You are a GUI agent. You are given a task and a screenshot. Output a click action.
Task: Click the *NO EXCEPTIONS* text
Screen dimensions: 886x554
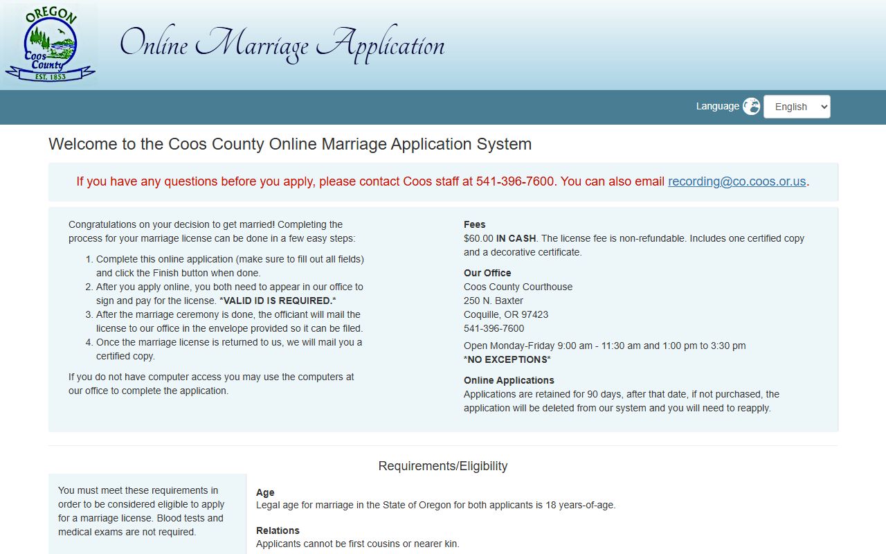[507, 359]
